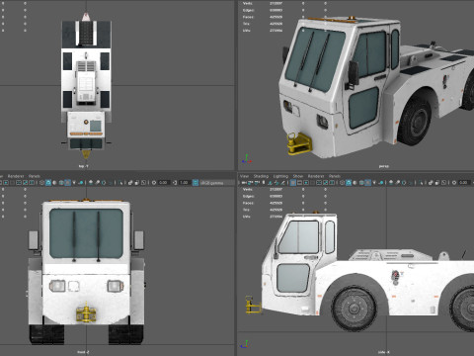Viewport: 474px width, 356px height.
Task: Open Show menu in side view panel
Action: (x=297, y=176)
